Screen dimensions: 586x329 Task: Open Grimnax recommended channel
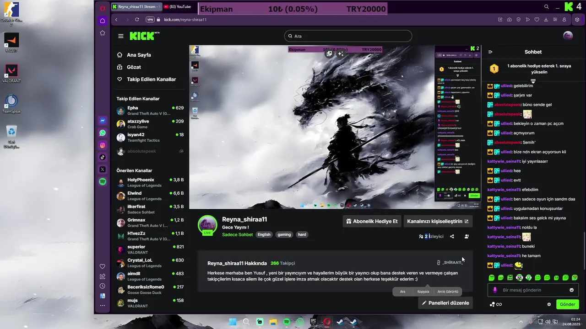(x=150, y=223)
